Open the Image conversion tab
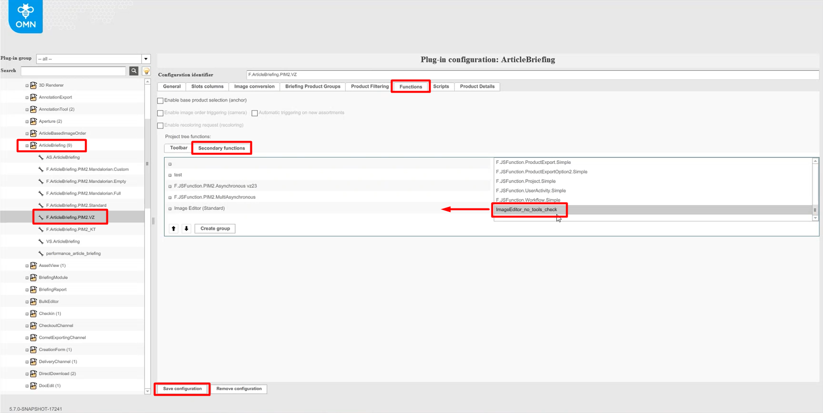This screenshot has height=413, width=823. coord(254,87)
